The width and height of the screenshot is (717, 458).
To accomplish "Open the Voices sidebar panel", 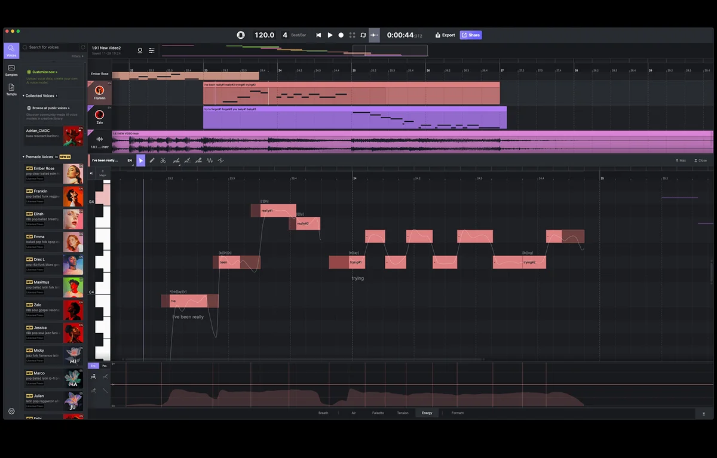I will tap(11, 51).
